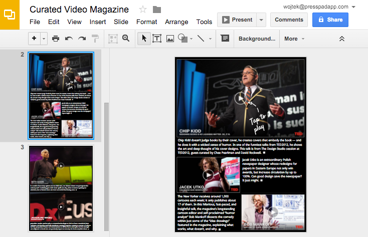Click play button on Chip Kidd video
Image resolution: width=368 pixels, height=237 pixels.
click(240, 98)
